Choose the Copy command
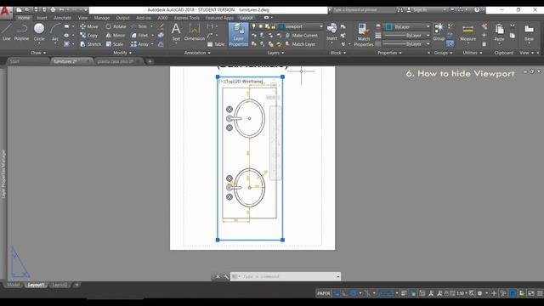This screenshot has width=544, height=306. pyautogui.click(x=88, y=36)
